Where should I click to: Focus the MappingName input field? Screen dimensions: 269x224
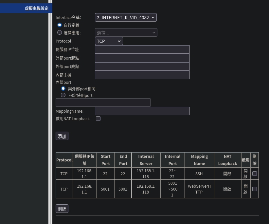pyautogui.click(x=142, y=111)
